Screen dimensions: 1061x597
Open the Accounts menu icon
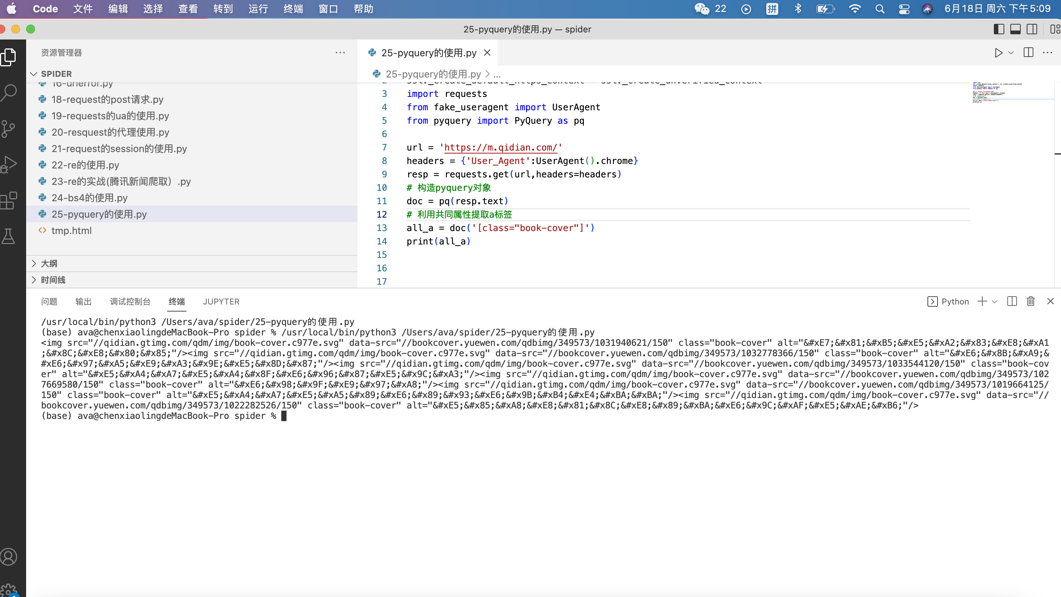click(x=9, y=557)
